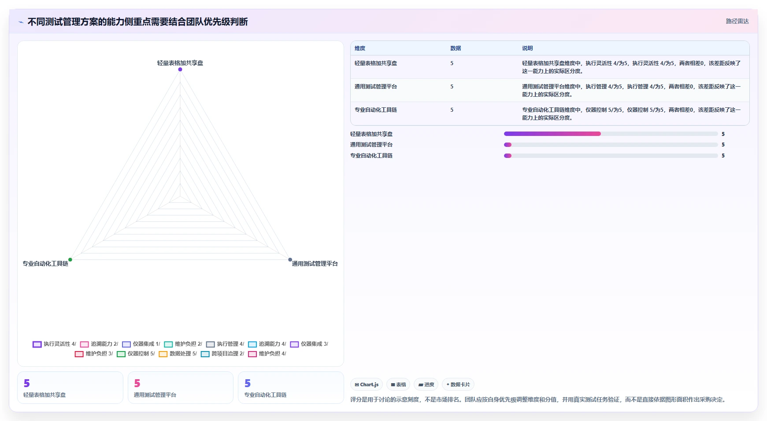
Task: Click the radar axis label 通用测试管理平台
Action: (x=315, y=264)
